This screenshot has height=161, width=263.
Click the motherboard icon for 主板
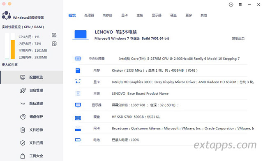click(x=78, y=93)
